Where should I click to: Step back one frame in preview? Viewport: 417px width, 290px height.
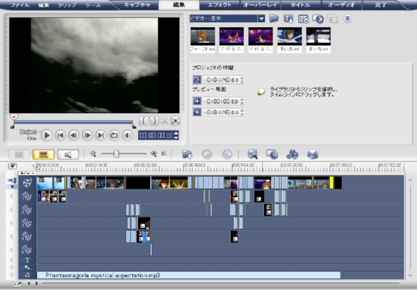tap(74, 135)
